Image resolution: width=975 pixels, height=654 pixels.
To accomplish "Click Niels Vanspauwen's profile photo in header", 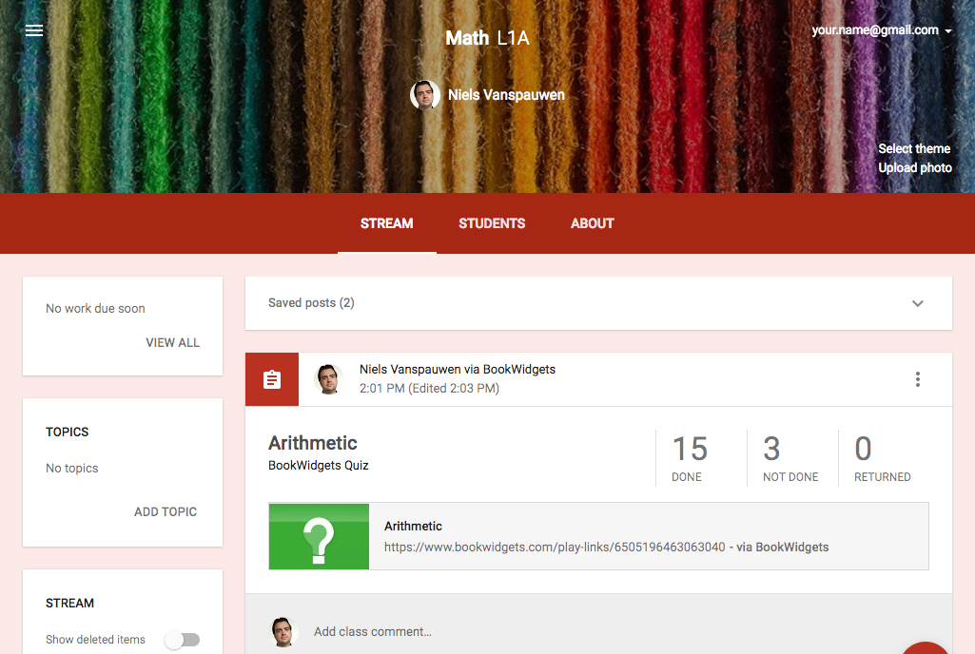I will 425,94.
